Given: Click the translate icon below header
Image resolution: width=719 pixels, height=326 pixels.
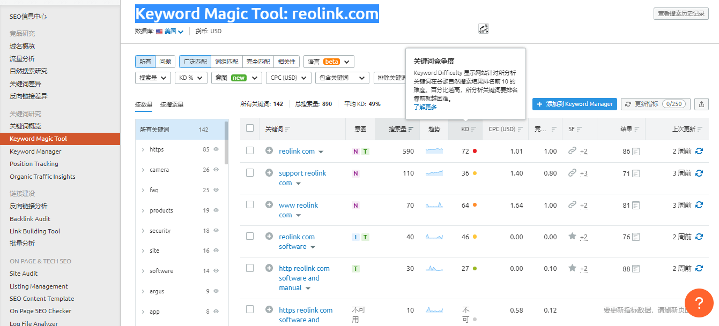Looking at the screenshot, I should point(483,28).
